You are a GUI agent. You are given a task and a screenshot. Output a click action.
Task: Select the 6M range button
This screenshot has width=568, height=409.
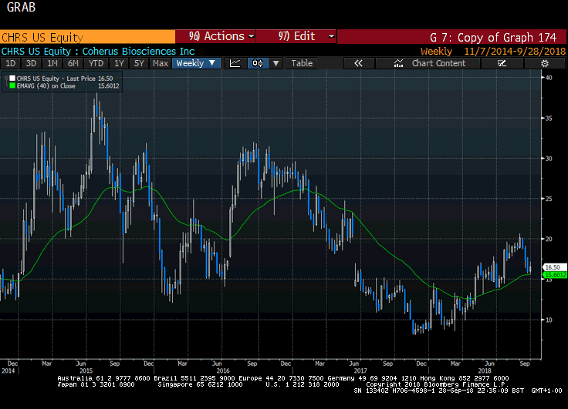(x=73, y=63)
